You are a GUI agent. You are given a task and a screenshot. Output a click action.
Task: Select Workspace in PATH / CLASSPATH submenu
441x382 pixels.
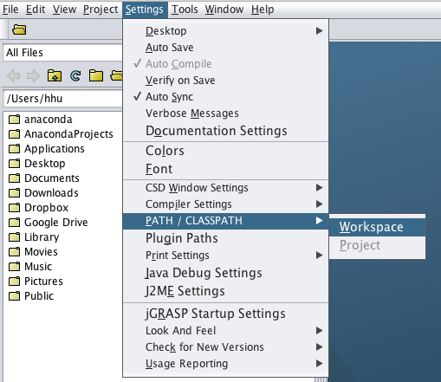coord(377,227)
